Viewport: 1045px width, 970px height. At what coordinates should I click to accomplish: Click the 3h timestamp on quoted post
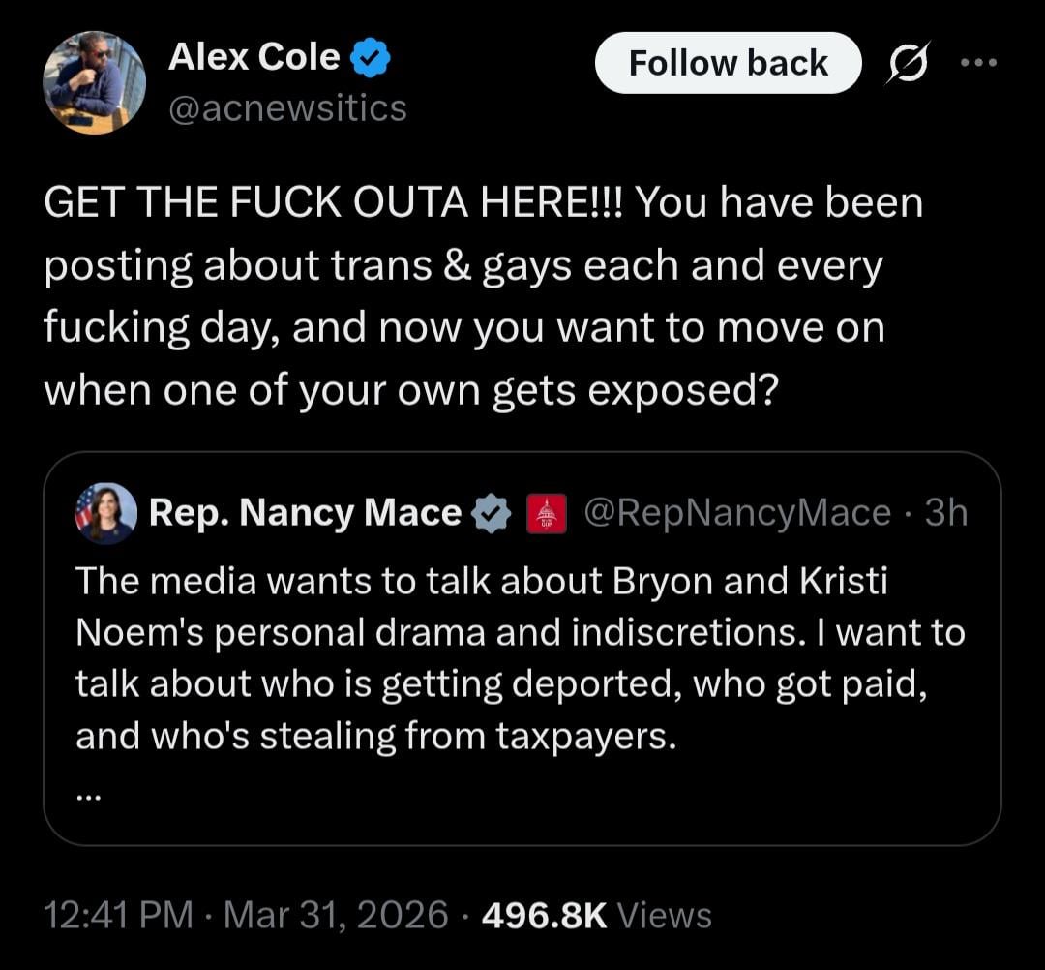tap(945, 513)
